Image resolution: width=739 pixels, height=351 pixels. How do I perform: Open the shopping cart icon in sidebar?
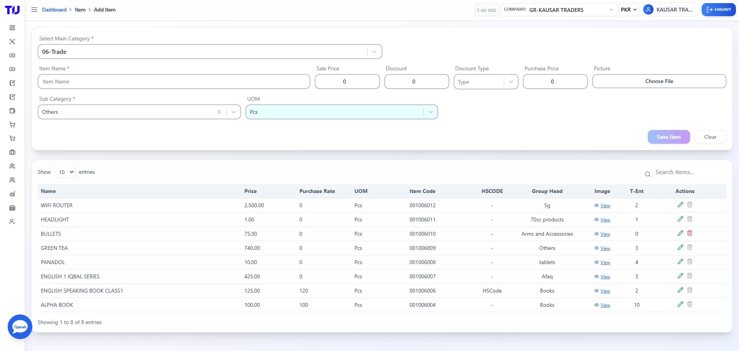[12, 125]
